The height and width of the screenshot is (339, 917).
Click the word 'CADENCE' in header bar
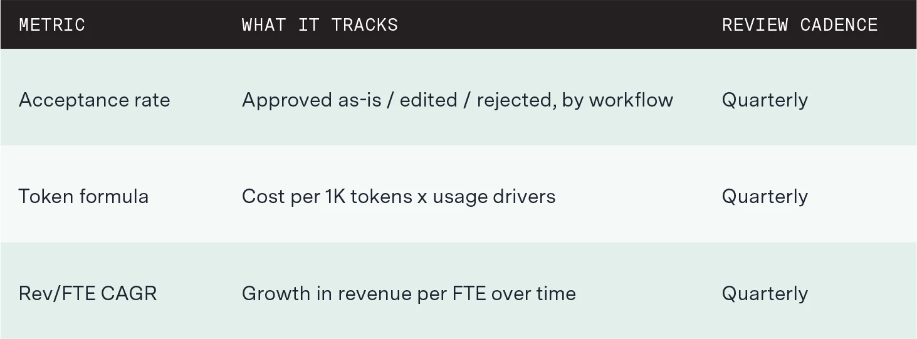(x=839, y=25)
